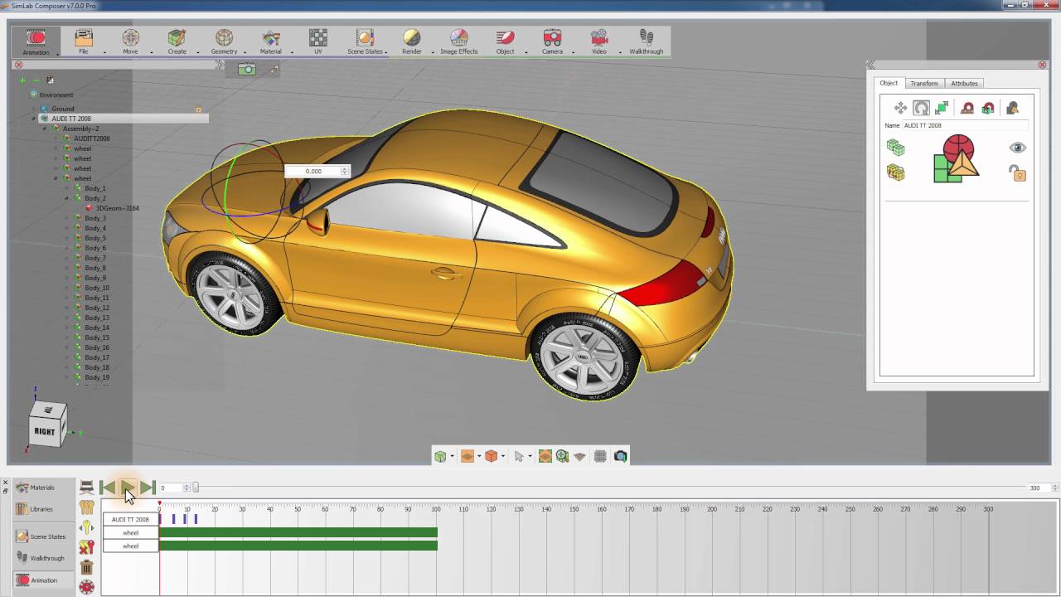Select the Environment tree item
This screenshot has width=1061, height=597.
point(56,95)
